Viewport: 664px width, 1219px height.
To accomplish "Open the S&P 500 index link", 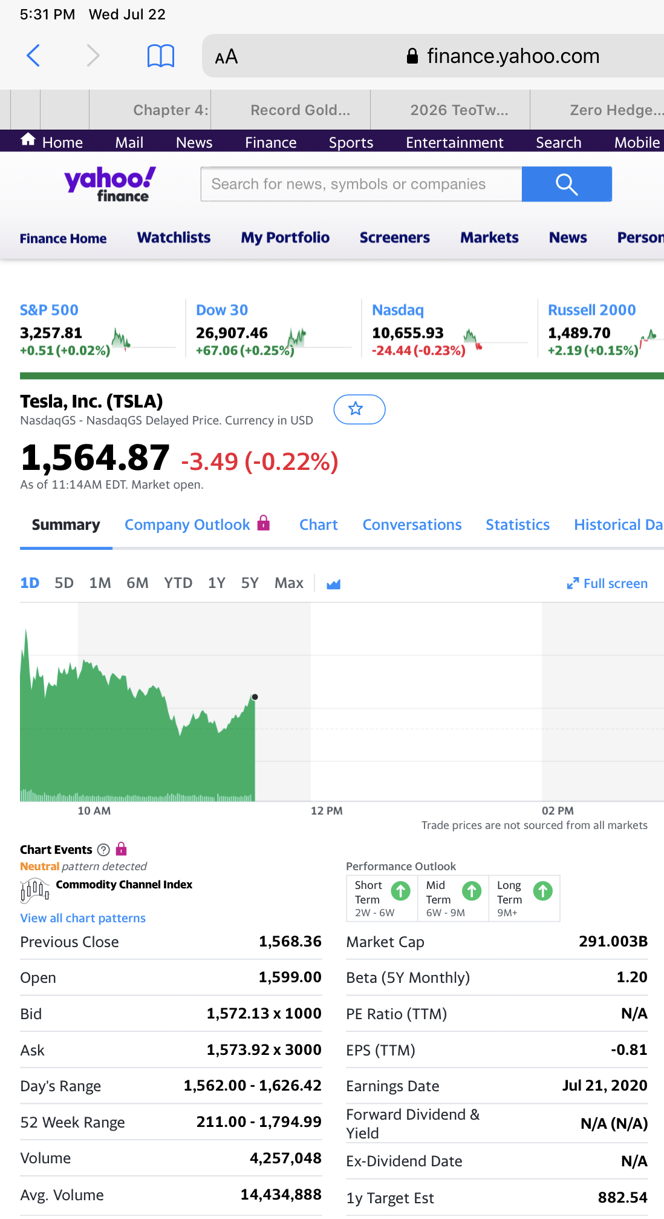I will [49, 310].
